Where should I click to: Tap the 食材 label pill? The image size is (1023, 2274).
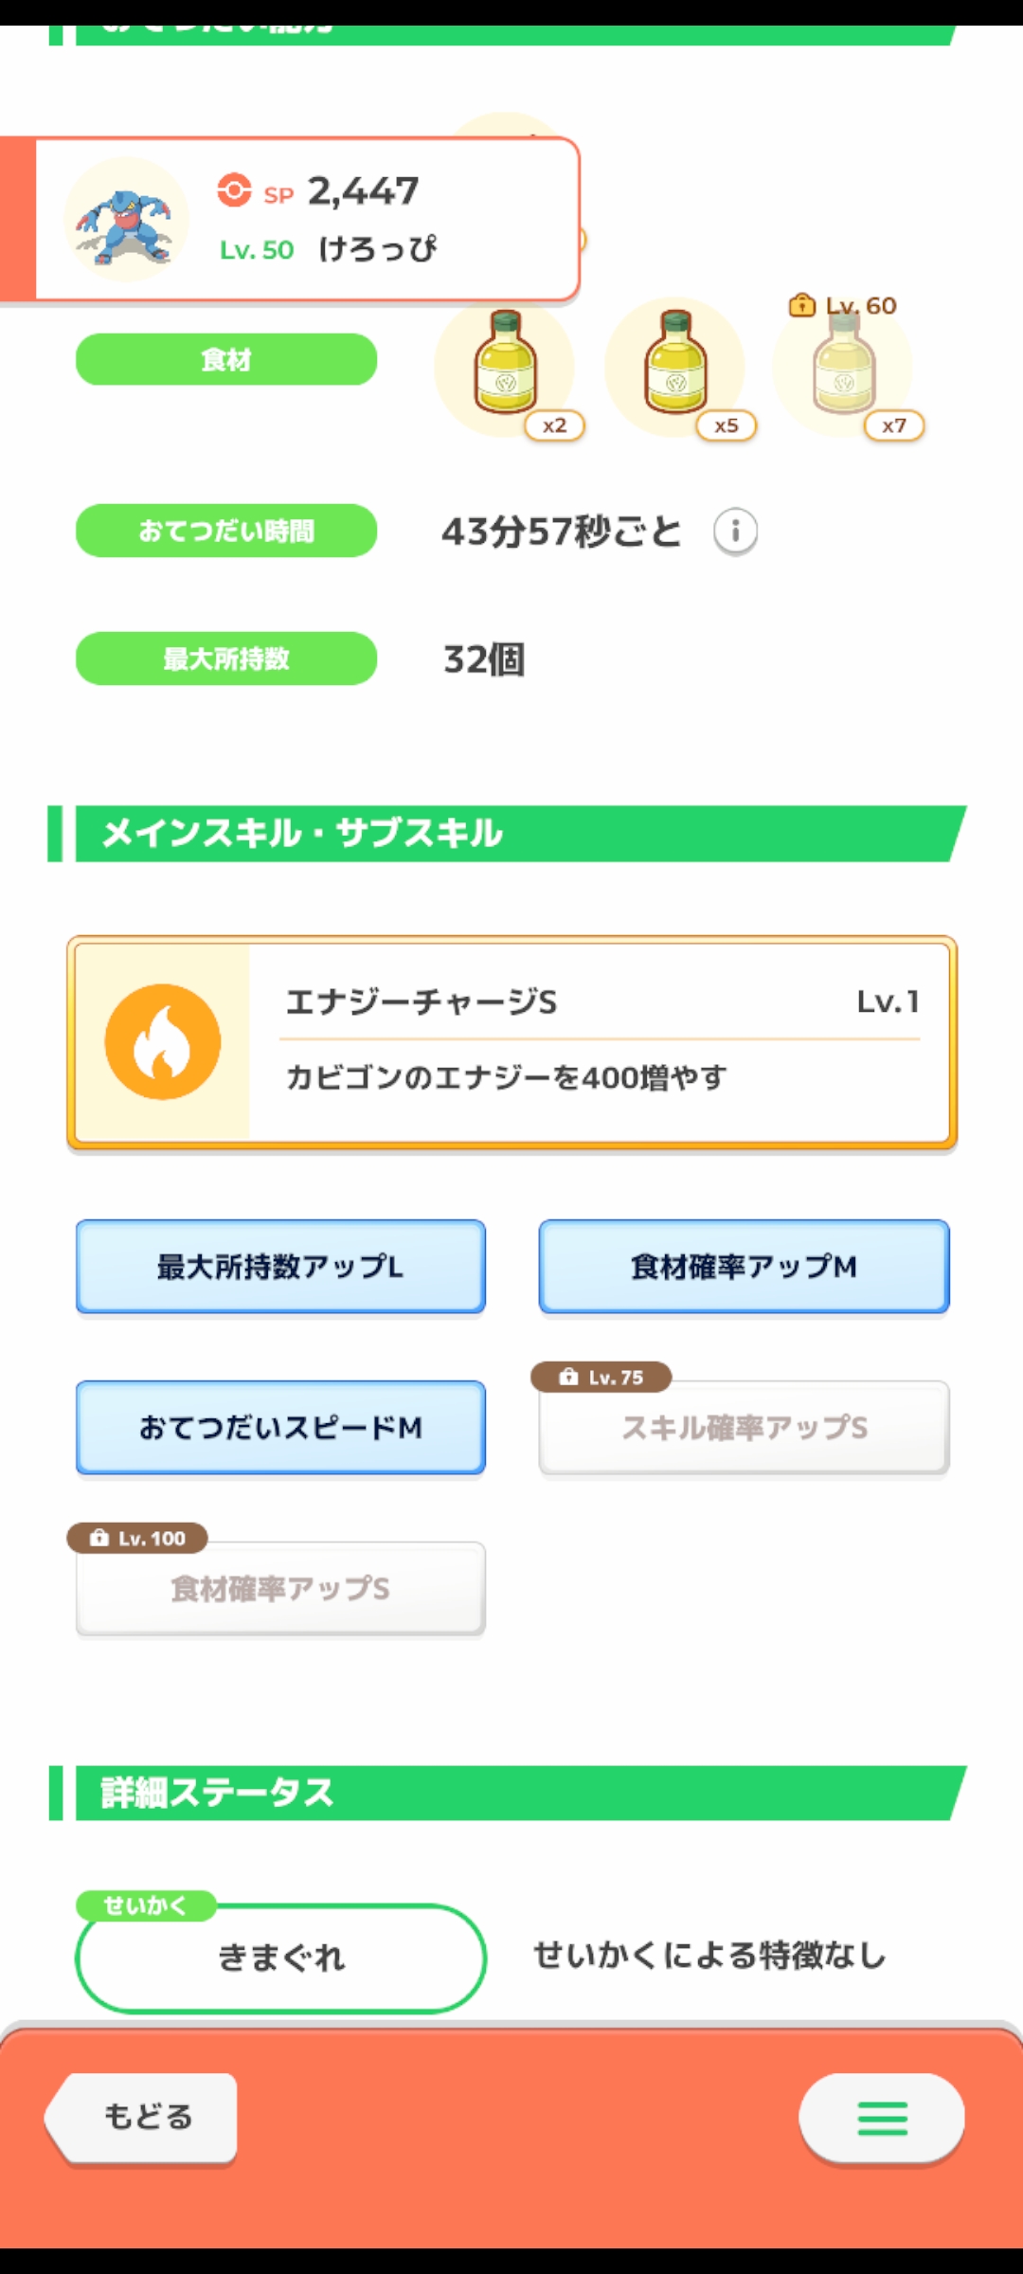click(226, 360)
